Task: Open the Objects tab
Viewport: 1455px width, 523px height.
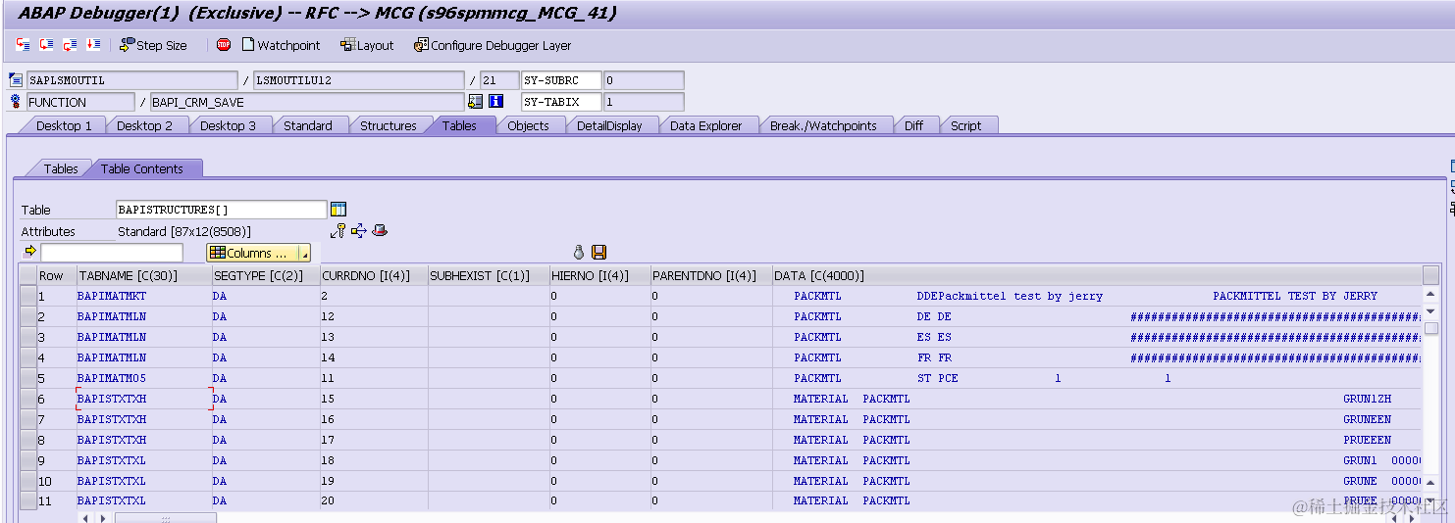Action: pyautogui.click(x=529, y=125)
